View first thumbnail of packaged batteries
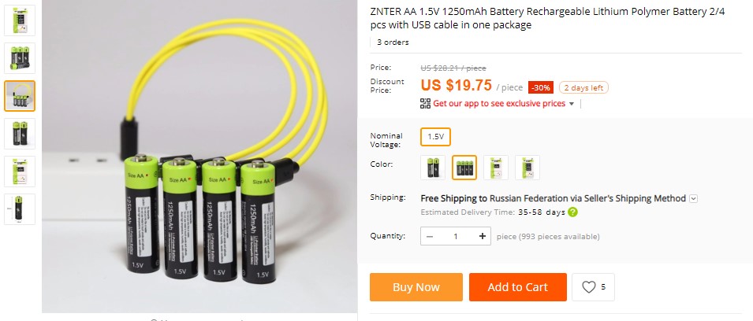753x321 pixels. [20, 20]
